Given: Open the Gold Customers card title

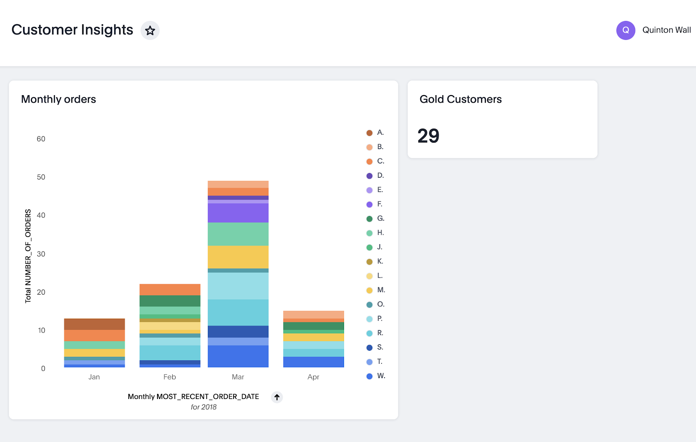Looking at the screenshot, I should [460, 99].
